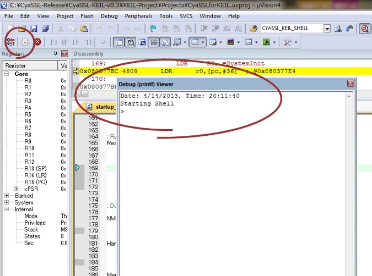The height and width of the screenshot is (276, 372).
Task: Toggle the Command Window button
Action: 118,42
